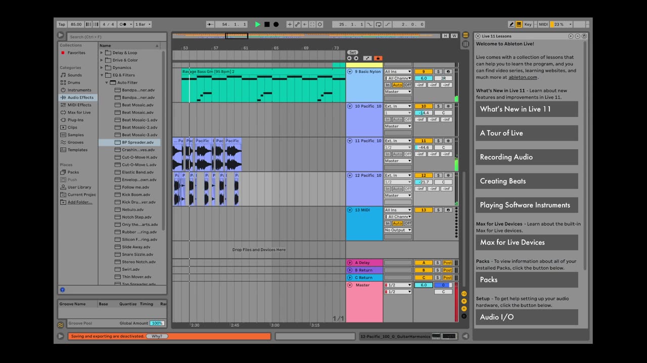Click the MIDI Arrangement Overdub plus icon
This screenshot has height=363, width=647.
click(x=290, y=24)
